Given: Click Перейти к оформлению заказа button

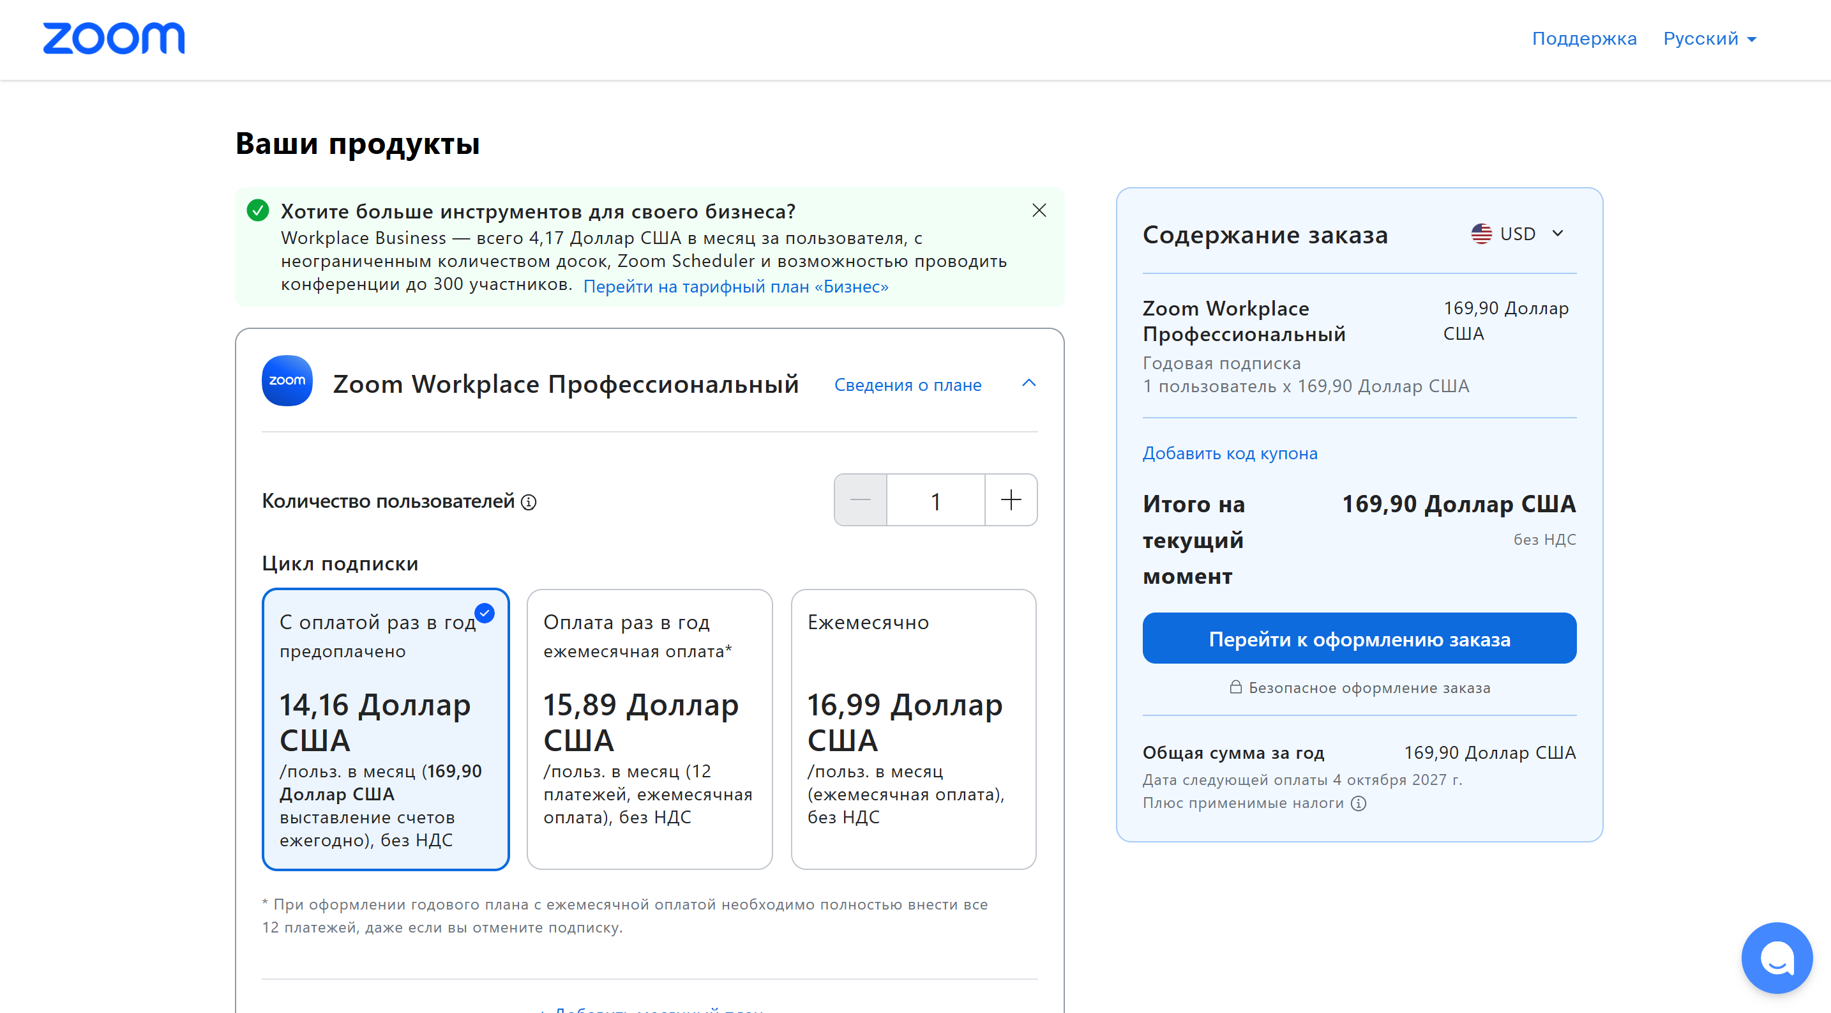Looking at the screenshot, I should tap(1359, 638).
